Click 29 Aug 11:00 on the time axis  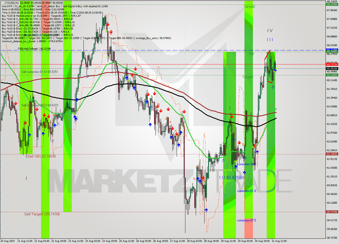229,241
